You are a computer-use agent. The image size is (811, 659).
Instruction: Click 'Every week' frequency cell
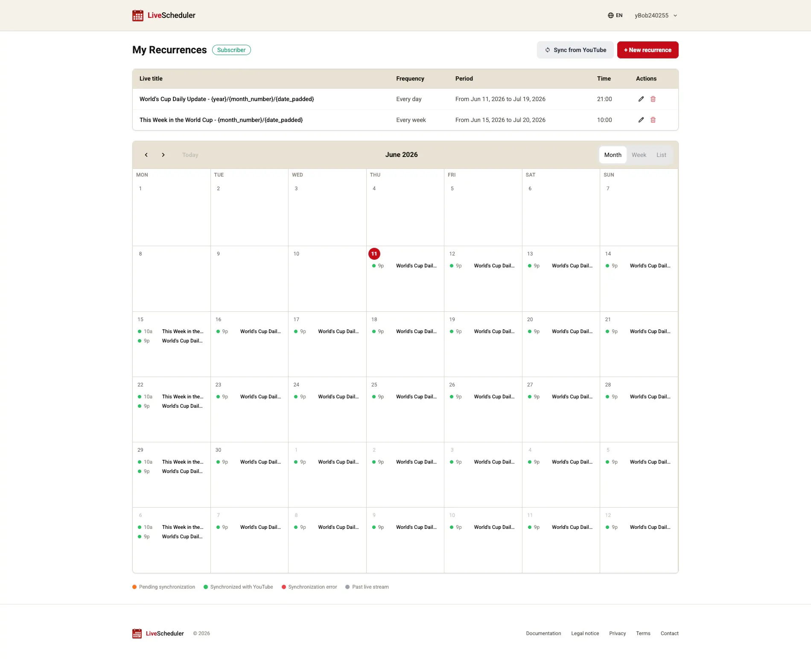[411, 120]
